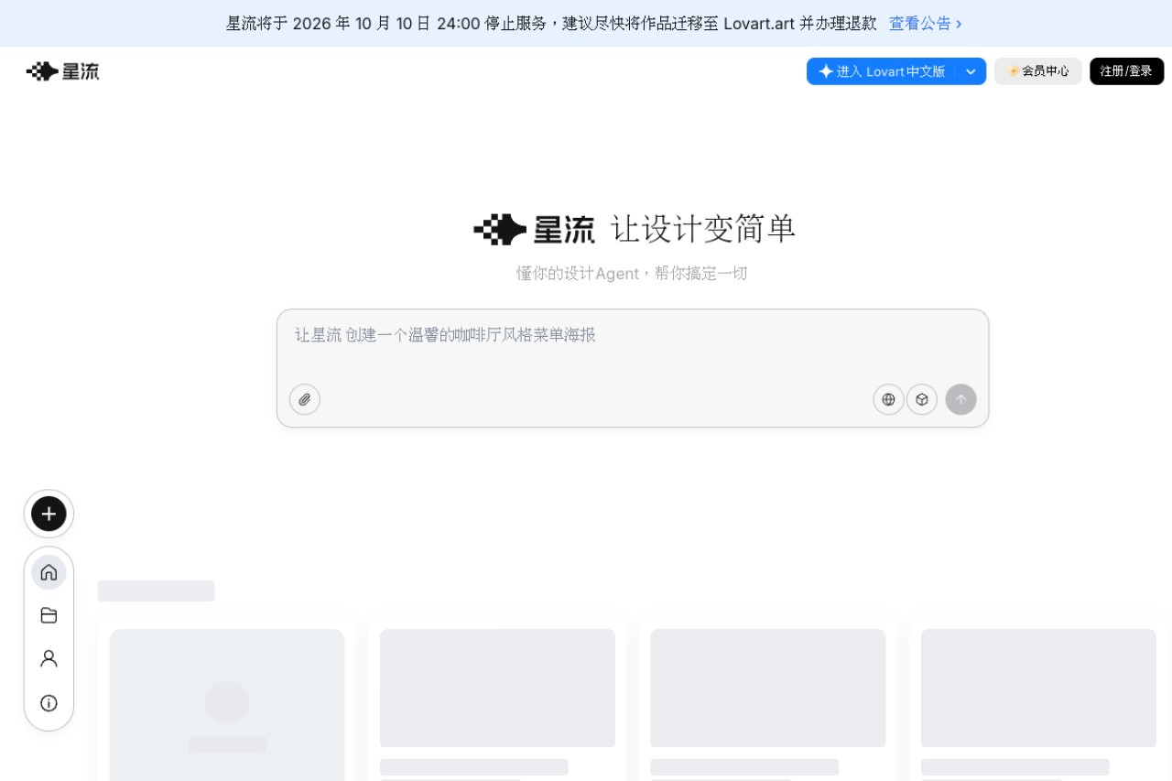The width and height of the screenshot is (1172, 781).
Task: Click the 懂你的设计Agent subtitle text
Action: point(632,274)
